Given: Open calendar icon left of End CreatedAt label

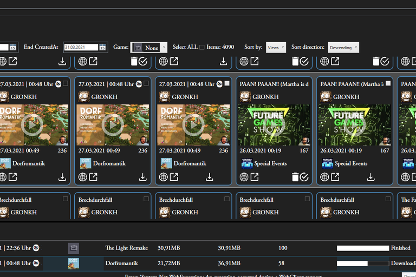Looking at the screenshot, I should point(13,48).
